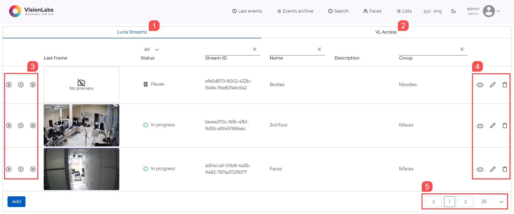
Task: Start the Bodies stream with play icon
Action: [x=9, y=85]
